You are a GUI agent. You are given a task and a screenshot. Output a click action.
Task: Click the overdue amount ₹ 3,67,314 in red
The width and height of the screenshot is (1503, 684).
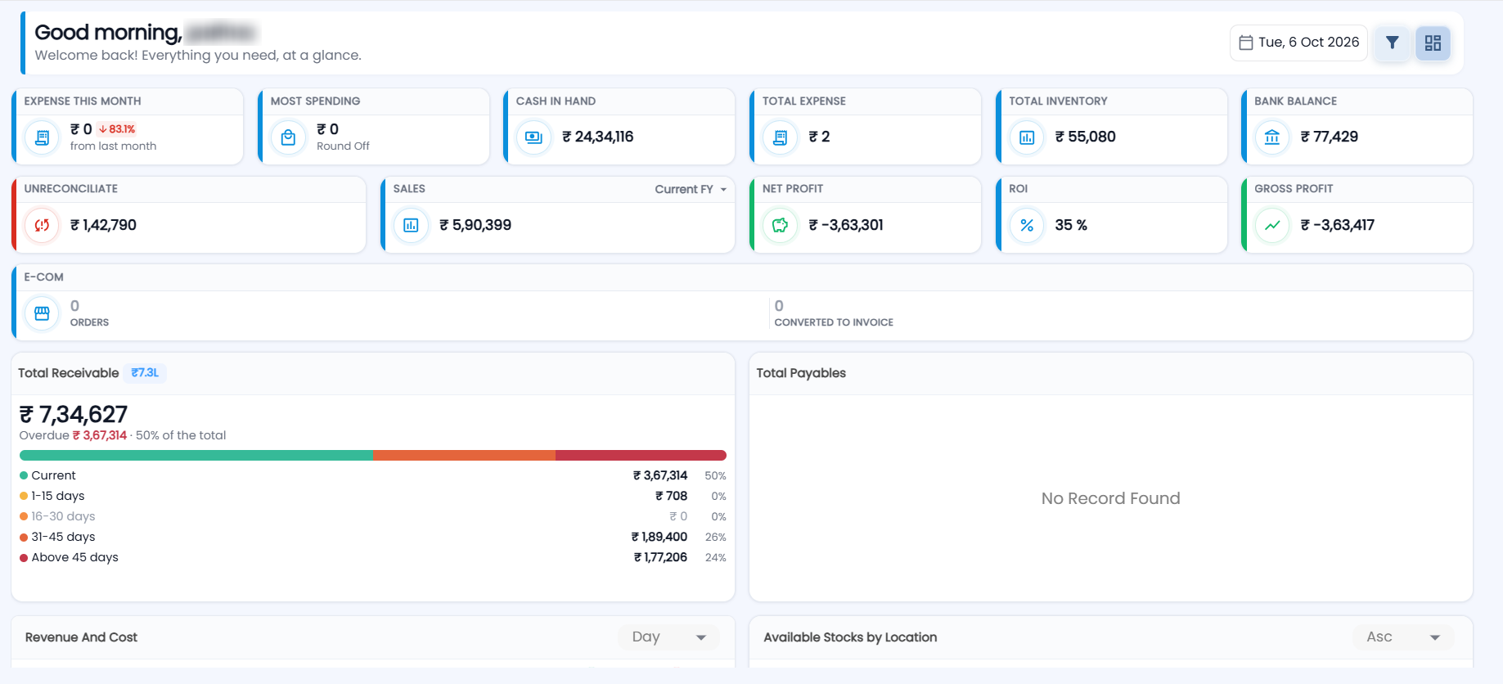100,435
